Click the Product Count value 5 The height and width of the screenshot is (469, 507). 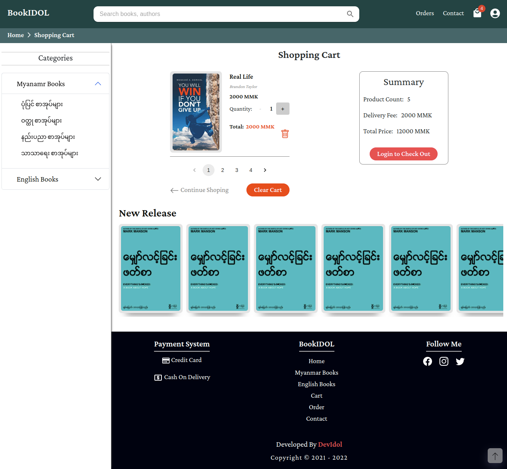click(409, 100)
